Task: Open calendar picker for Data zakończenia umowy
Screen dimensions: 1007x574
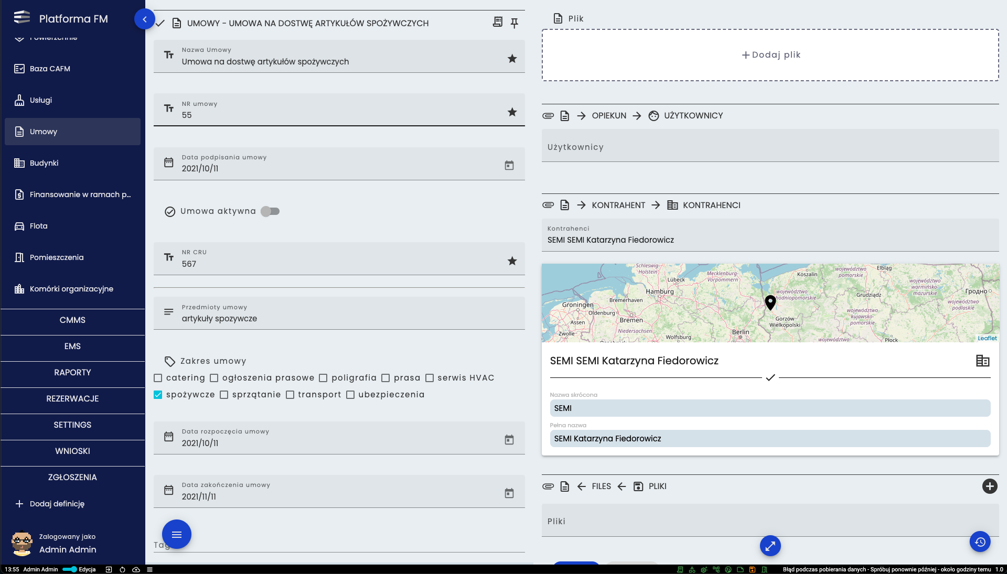Action: tap(509, 493)
